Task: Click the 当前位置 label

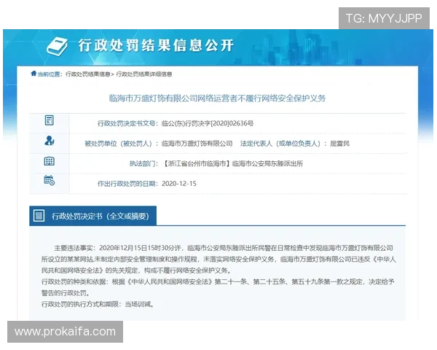Action: (49, 74)
